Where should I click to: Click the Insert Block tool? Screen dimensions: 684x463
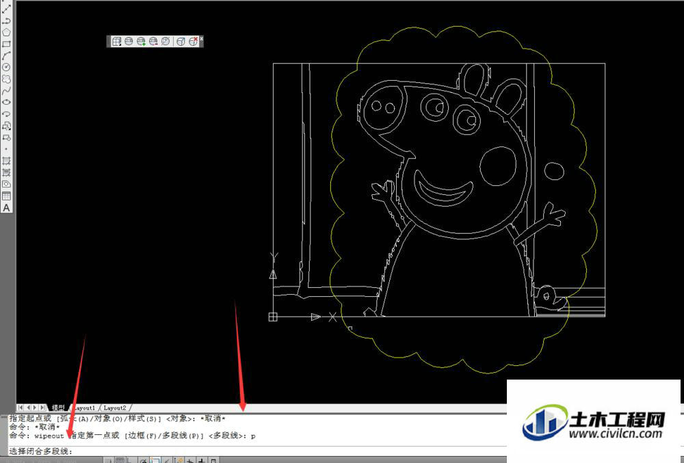[6, 126]
